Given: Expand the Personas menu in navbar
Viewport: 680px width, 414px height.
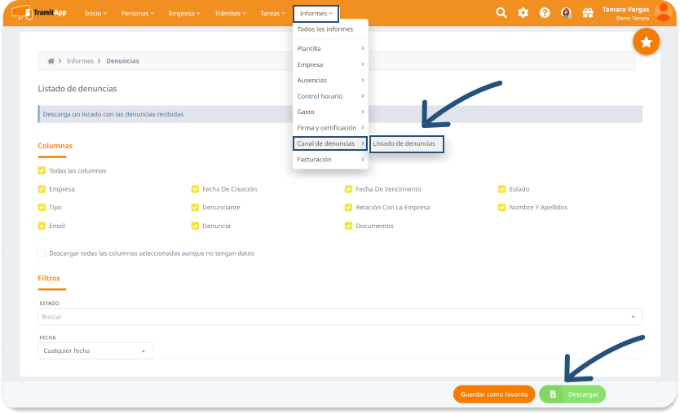Looking at the screenshot, I should (139, 14).
